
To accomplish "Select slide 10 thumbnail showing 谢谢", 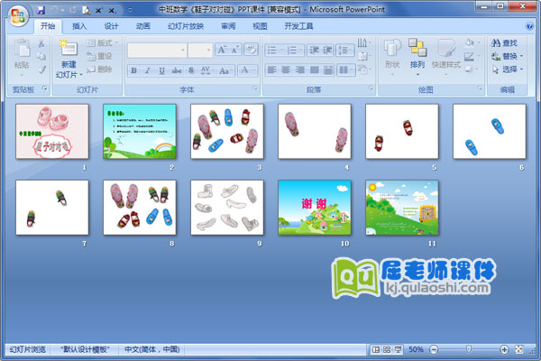I will (315, 208).
